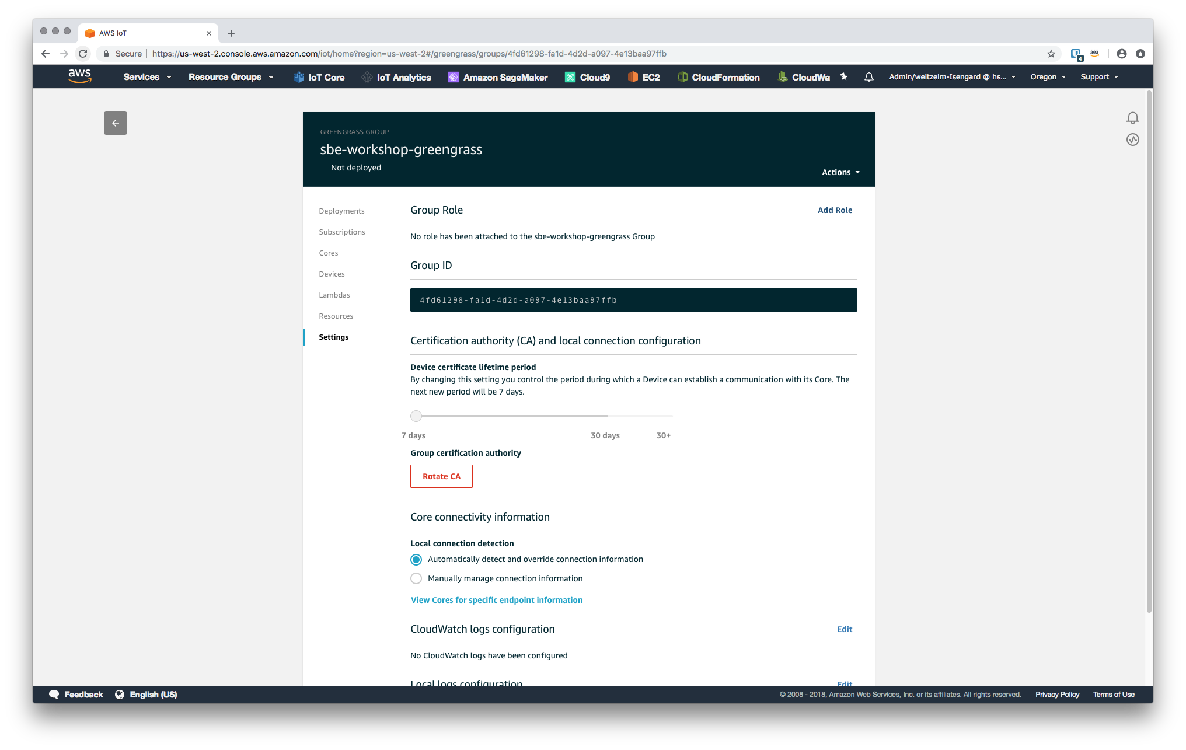Open the Subscriptions section
The image size is (1186, 750).
(342, 232)
